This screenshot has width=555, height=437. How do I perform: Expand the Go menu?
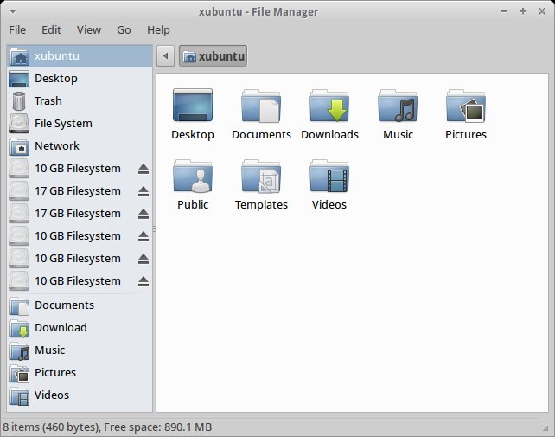(124, 29)
